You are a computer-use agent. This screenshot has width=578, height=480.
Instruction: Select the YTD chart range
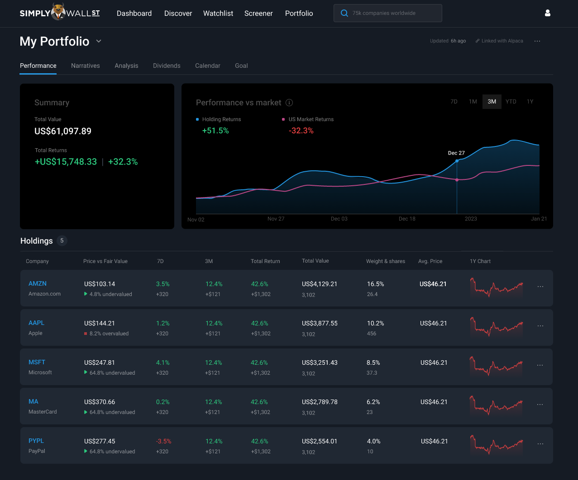[x=511, y=102]
